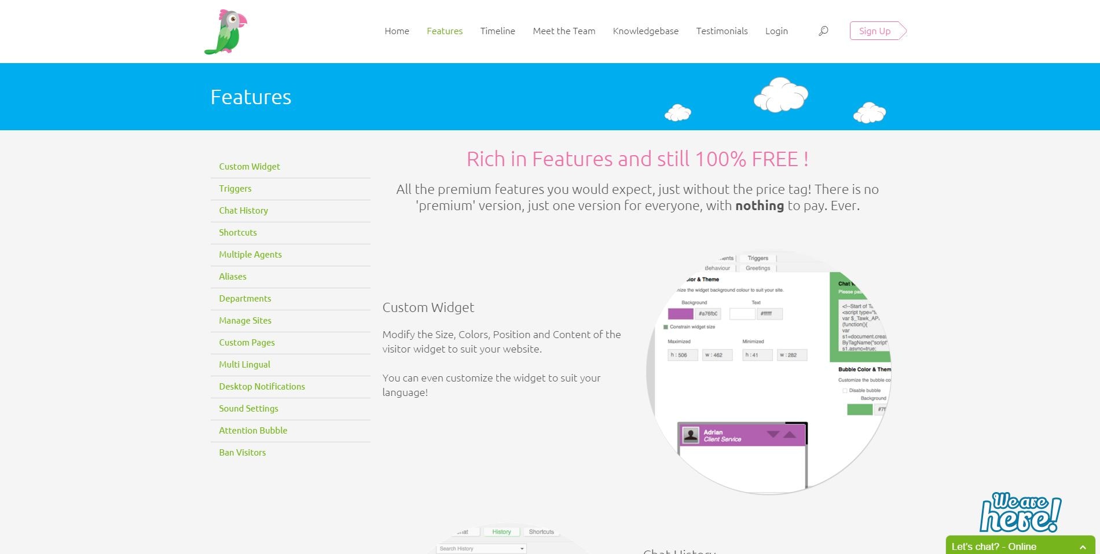Click the 'Rich in Features' headline
Screen dimensions: 1100x554
click(x=637, y=159)
